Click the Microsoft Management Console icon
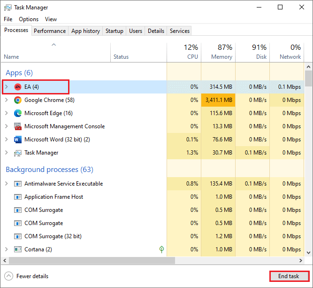The width and height of the screenshot is (313, 288). (x=18, y=126)
